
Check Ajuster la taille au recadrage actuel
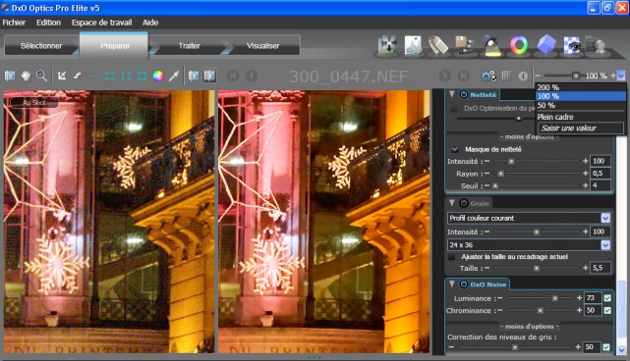(x=452, y=256)
